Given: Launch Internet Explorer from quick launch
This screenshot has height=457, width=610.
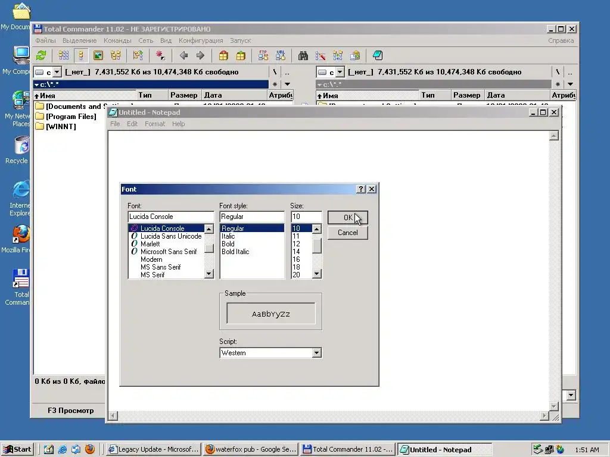Looking at the screenshot, I should click(62, 449).
